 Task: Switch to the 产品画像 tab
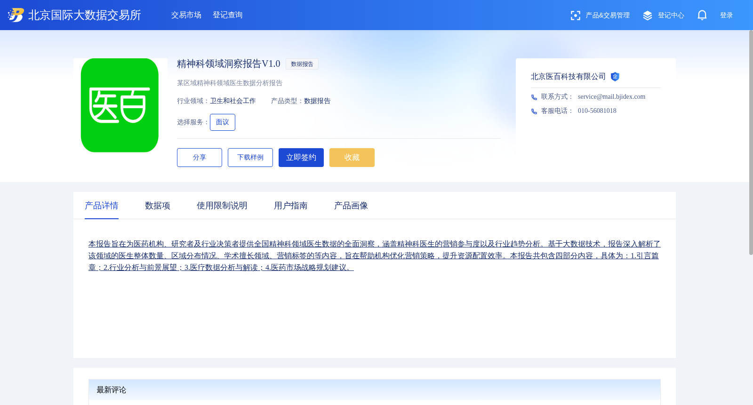[x=351, y=206]
